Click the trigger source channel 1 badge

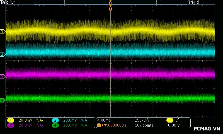(169, 120)
